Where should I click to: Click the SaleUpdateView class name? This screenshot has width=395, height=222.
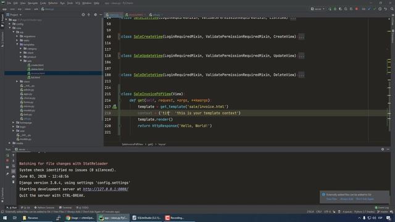click(148, 56)
